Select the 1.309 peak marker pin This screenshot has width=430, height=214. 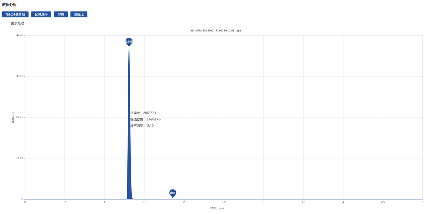click(x=129, y=41)
